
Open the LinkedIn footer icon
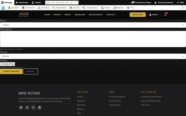[40, 108]
